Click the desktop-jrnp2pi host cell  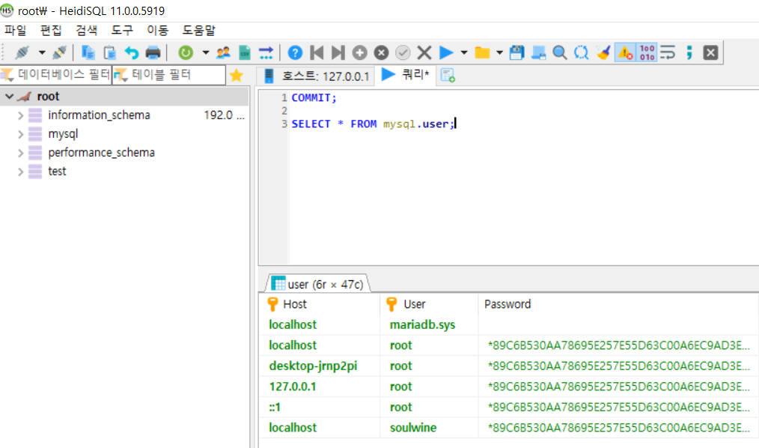[320, 366]
